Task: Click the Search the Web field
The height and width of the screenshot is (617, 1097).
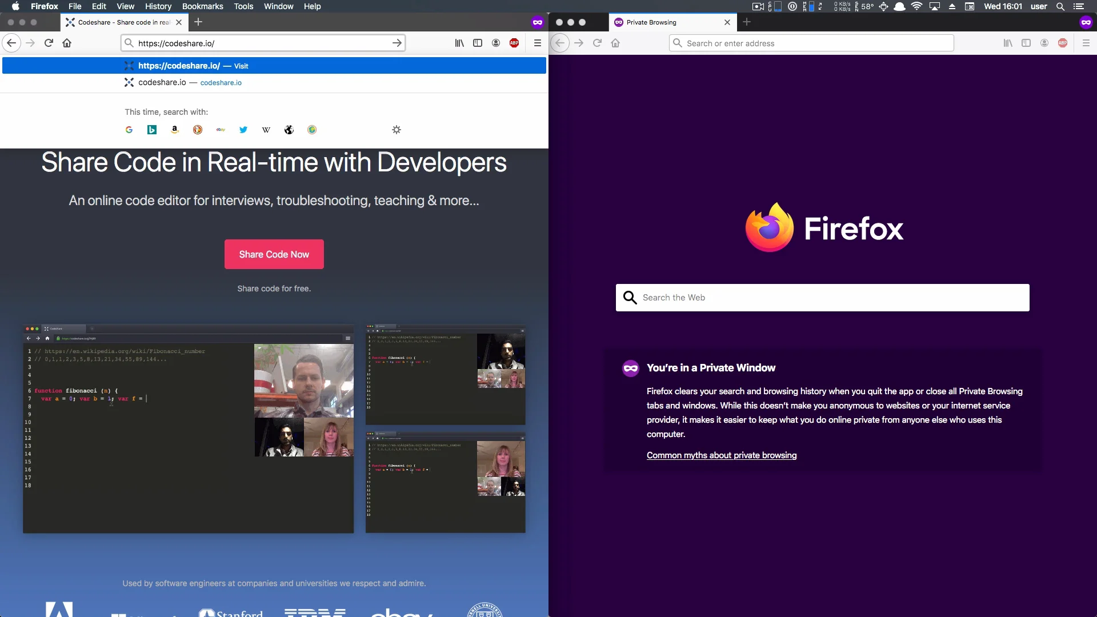Action: click(x=823, y=298)
